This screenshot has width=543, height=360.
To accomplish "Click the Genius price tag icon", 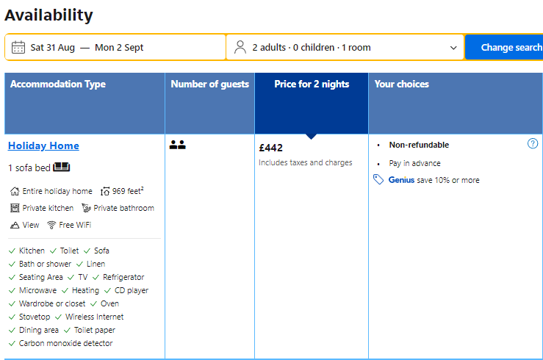I will [x=378, y=180].
